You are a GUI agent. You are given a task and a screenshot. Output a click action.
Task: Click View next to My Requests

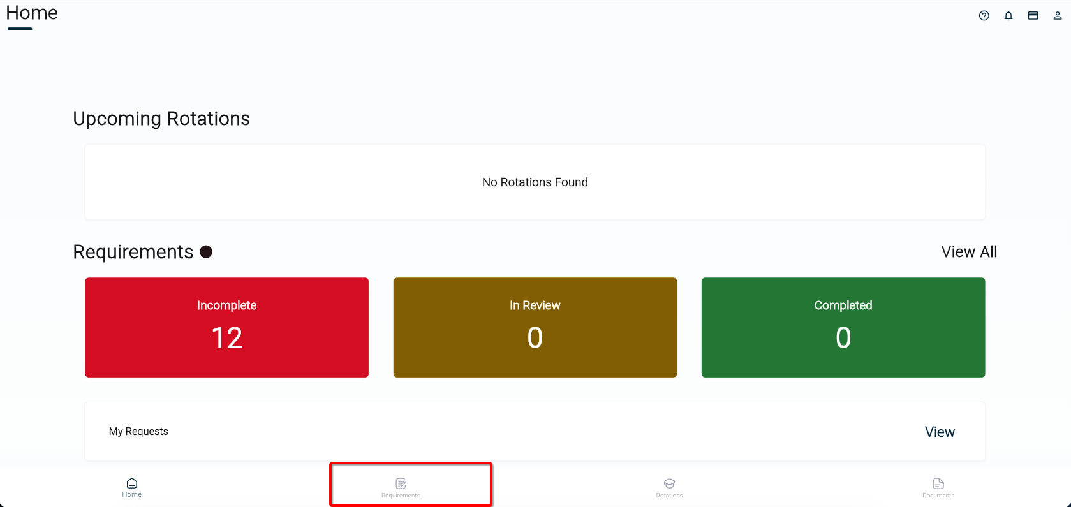coord(940,432)
